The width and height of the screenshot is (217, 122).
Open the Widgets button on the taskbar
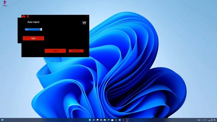click(x=2, y=120)
